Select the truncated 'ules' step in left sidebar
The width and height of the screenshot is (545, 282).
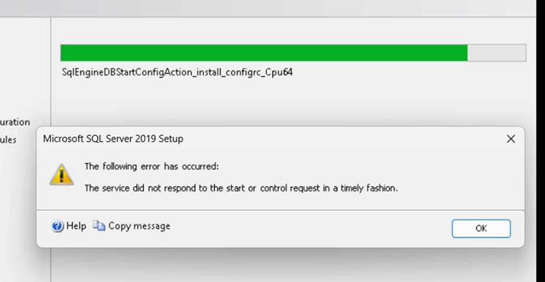[x=8, y=140]
